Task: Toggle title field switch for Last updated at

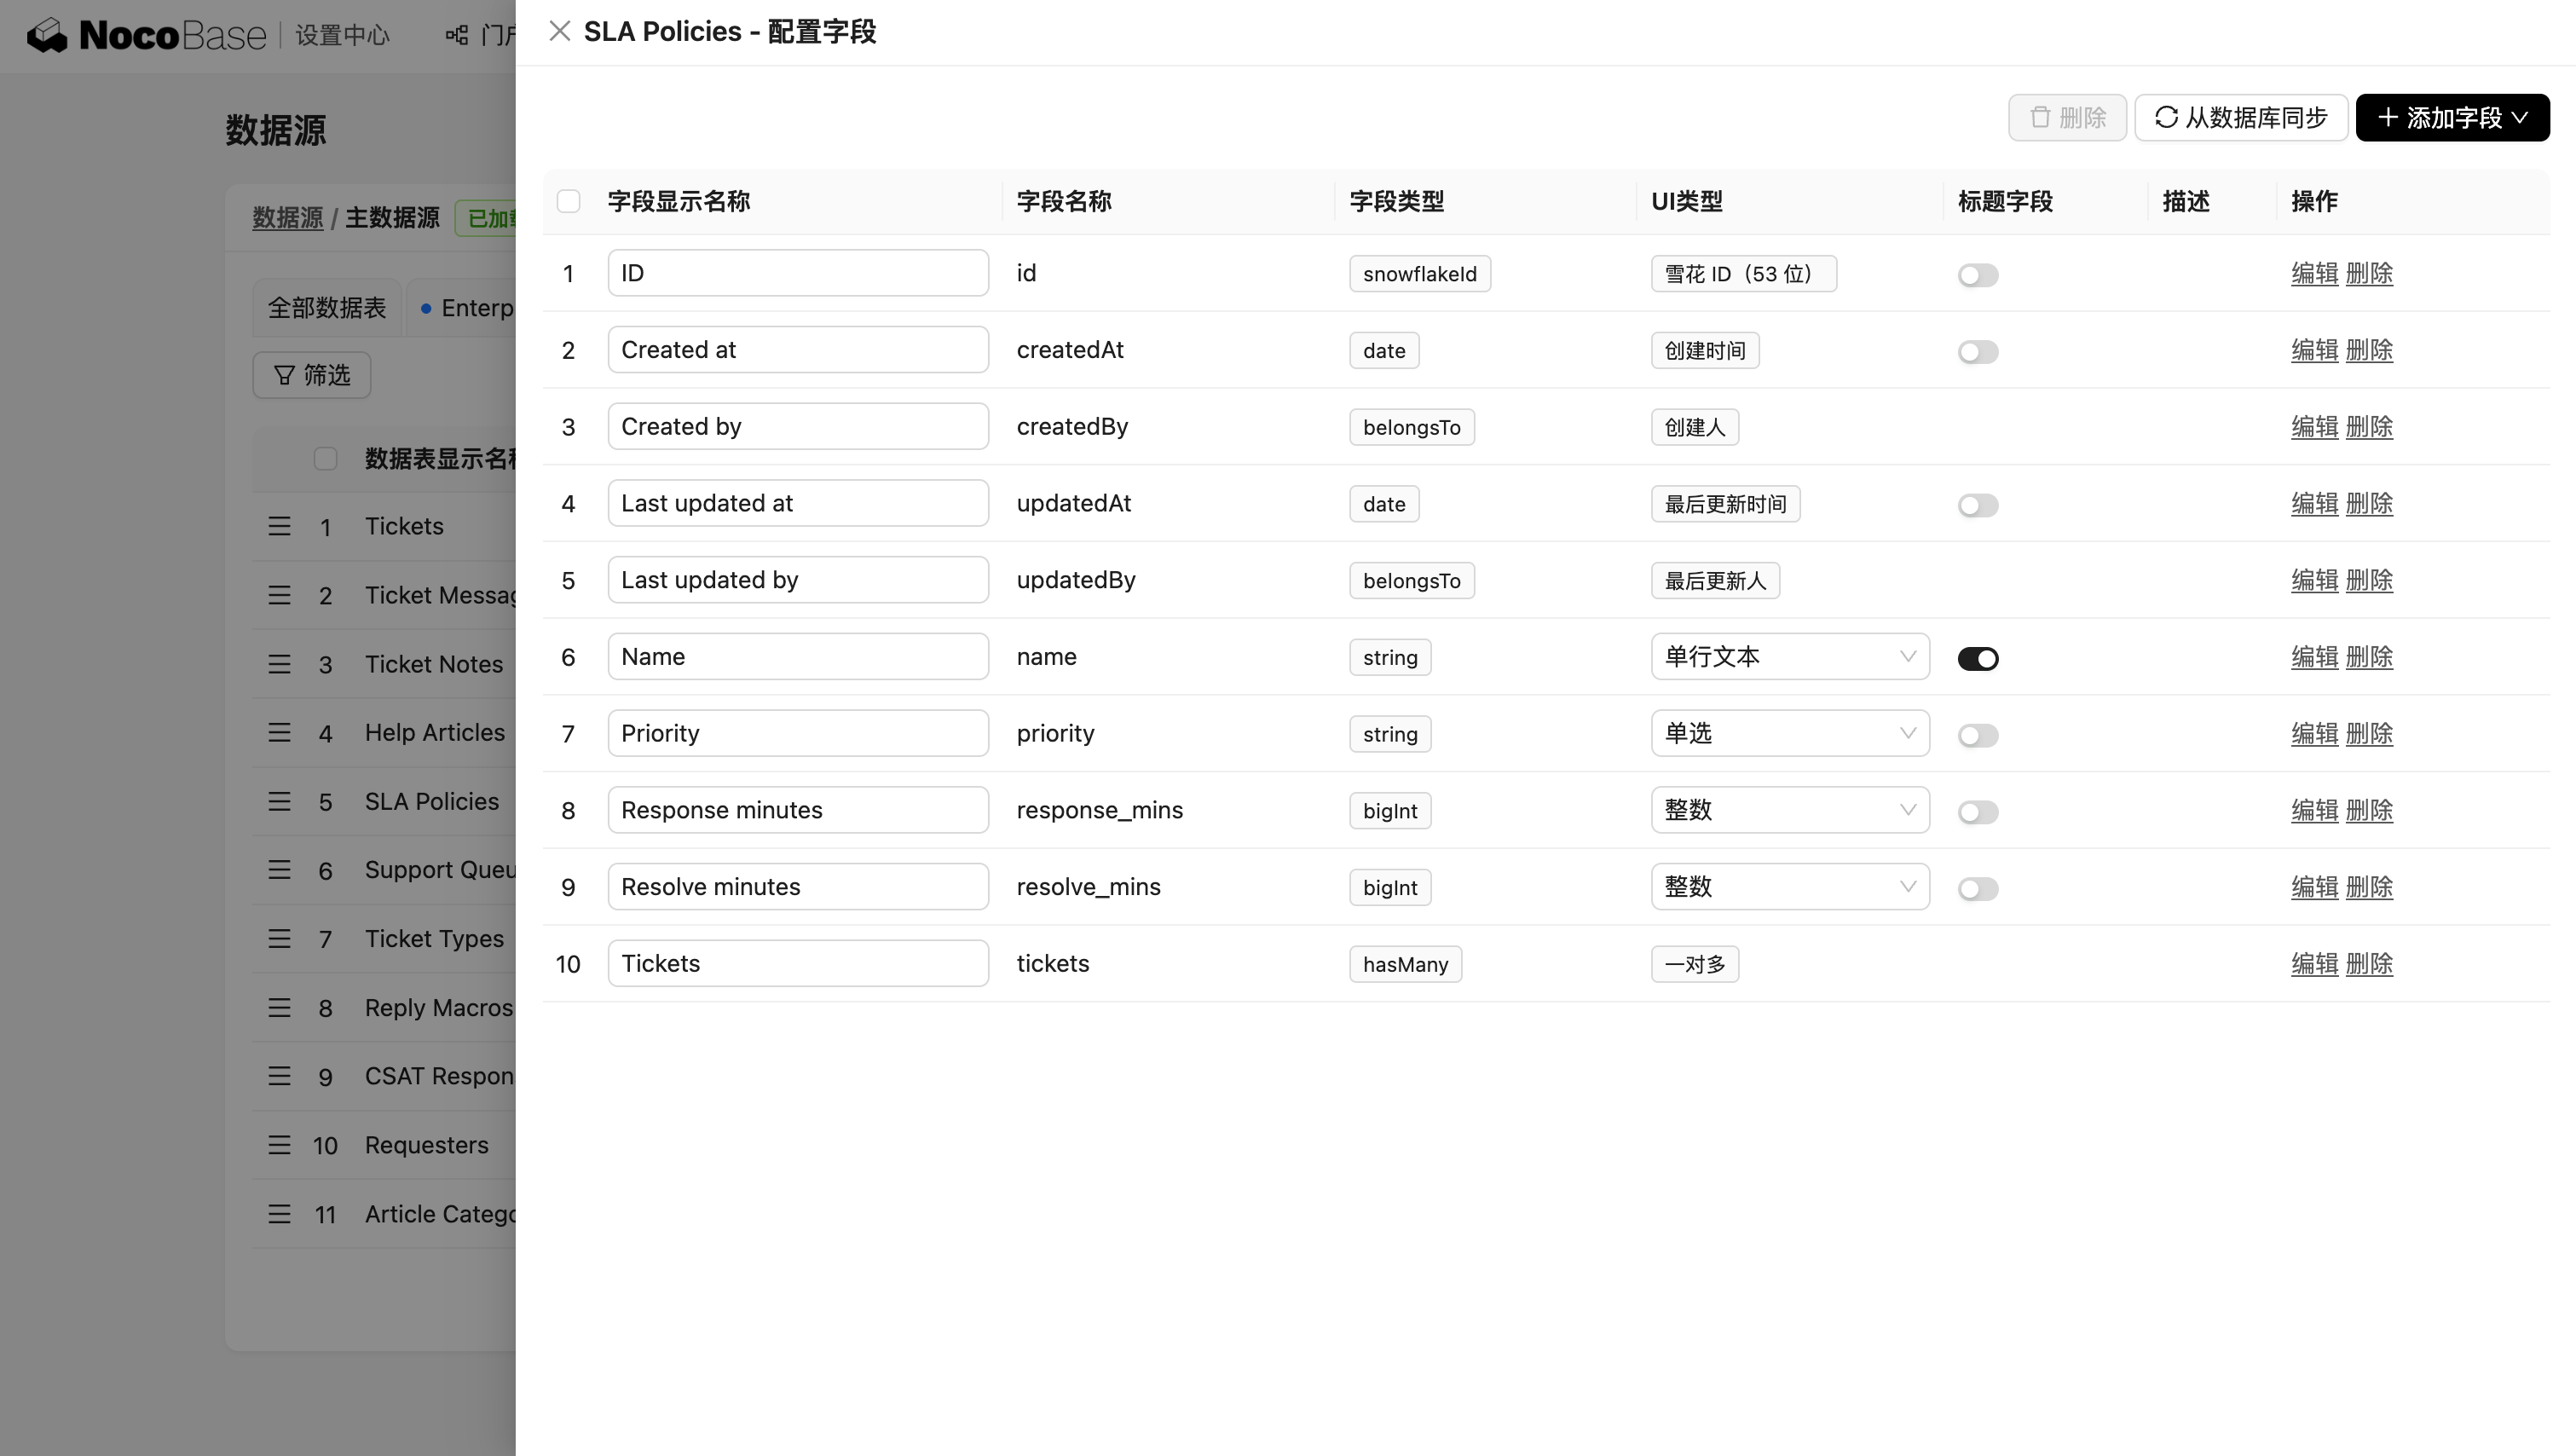Action: click(1977, 505)
